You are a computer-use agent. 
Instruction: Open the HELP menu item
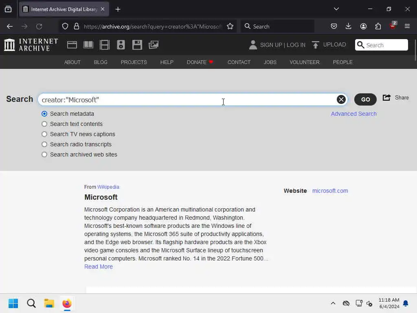tap(167, 62)
